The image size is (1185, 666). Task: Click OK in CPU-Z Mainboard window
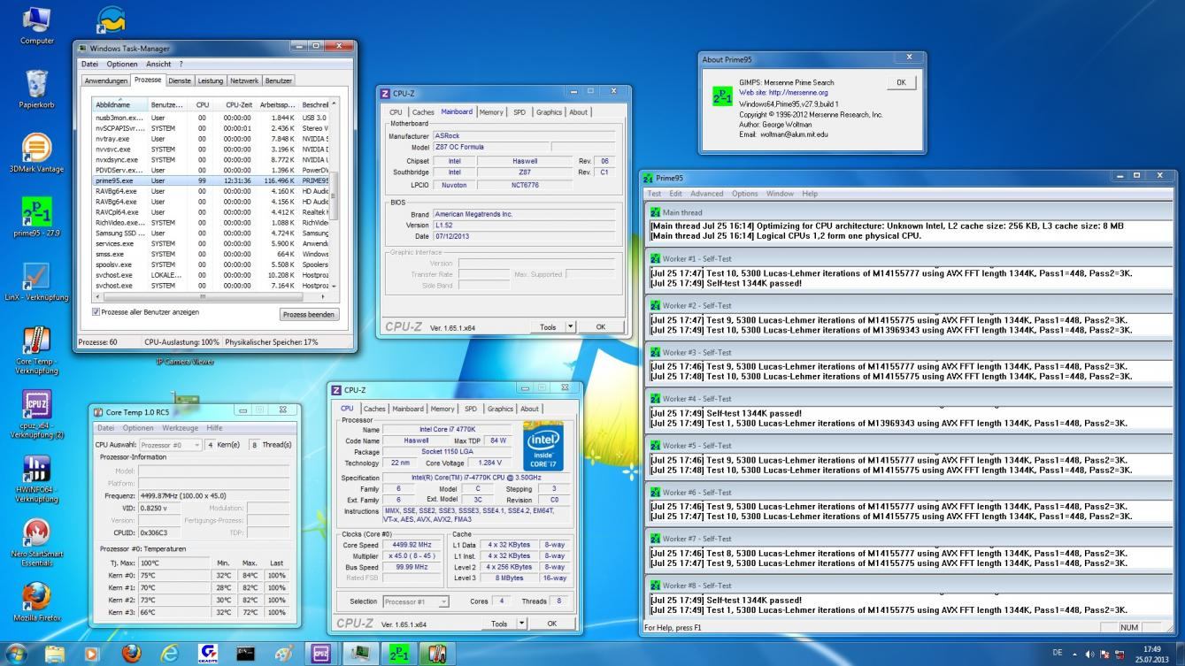(600, 326)
